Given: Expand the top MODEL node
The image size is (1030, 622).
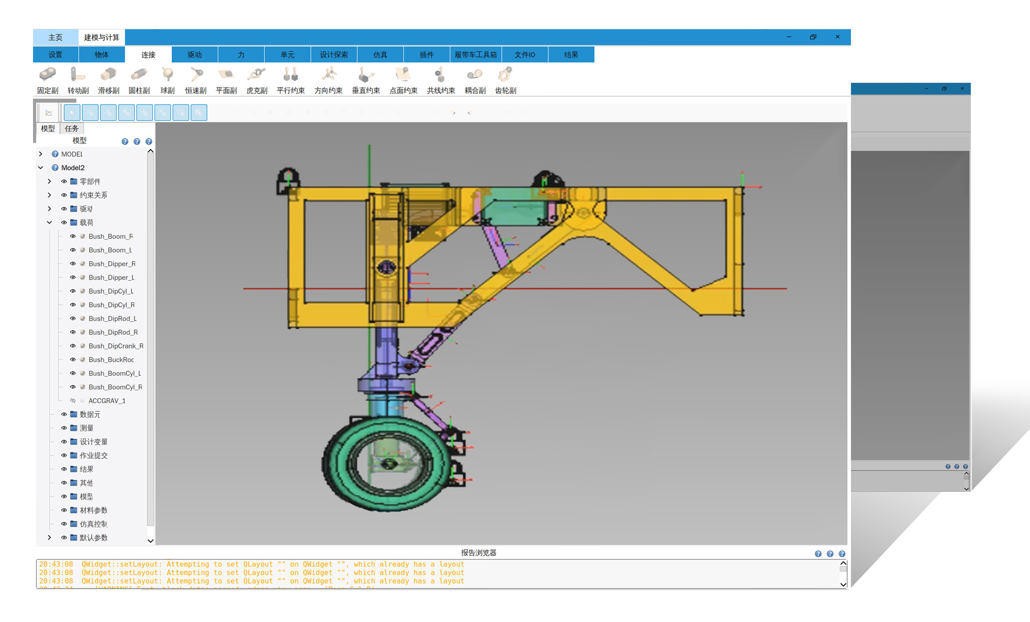Looking at the screenshot, I should [x=40, y=154].
